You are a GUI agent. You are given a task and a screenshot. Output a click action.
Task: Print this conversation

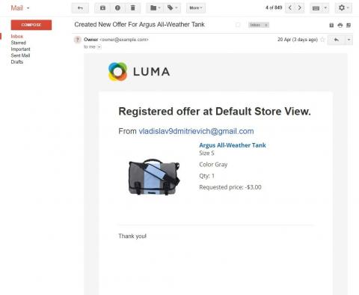click(340, 25)
